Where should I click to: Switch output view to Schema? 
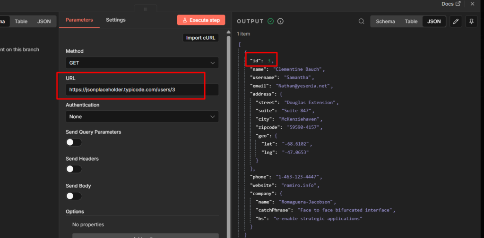point(385,21)
